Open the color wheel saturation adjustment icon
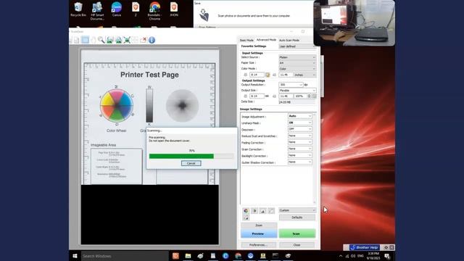The height and width of the screenshot is (261, 464). [246, 211]
